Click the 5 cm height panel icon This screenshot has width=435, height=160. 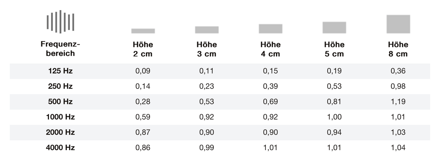(334, 28)
